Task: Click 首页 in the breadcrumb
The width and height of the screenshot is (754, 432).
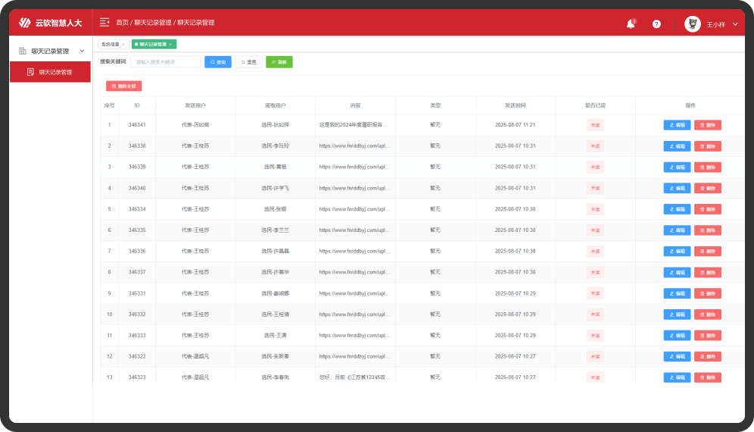Action: (x=122, y=23)
